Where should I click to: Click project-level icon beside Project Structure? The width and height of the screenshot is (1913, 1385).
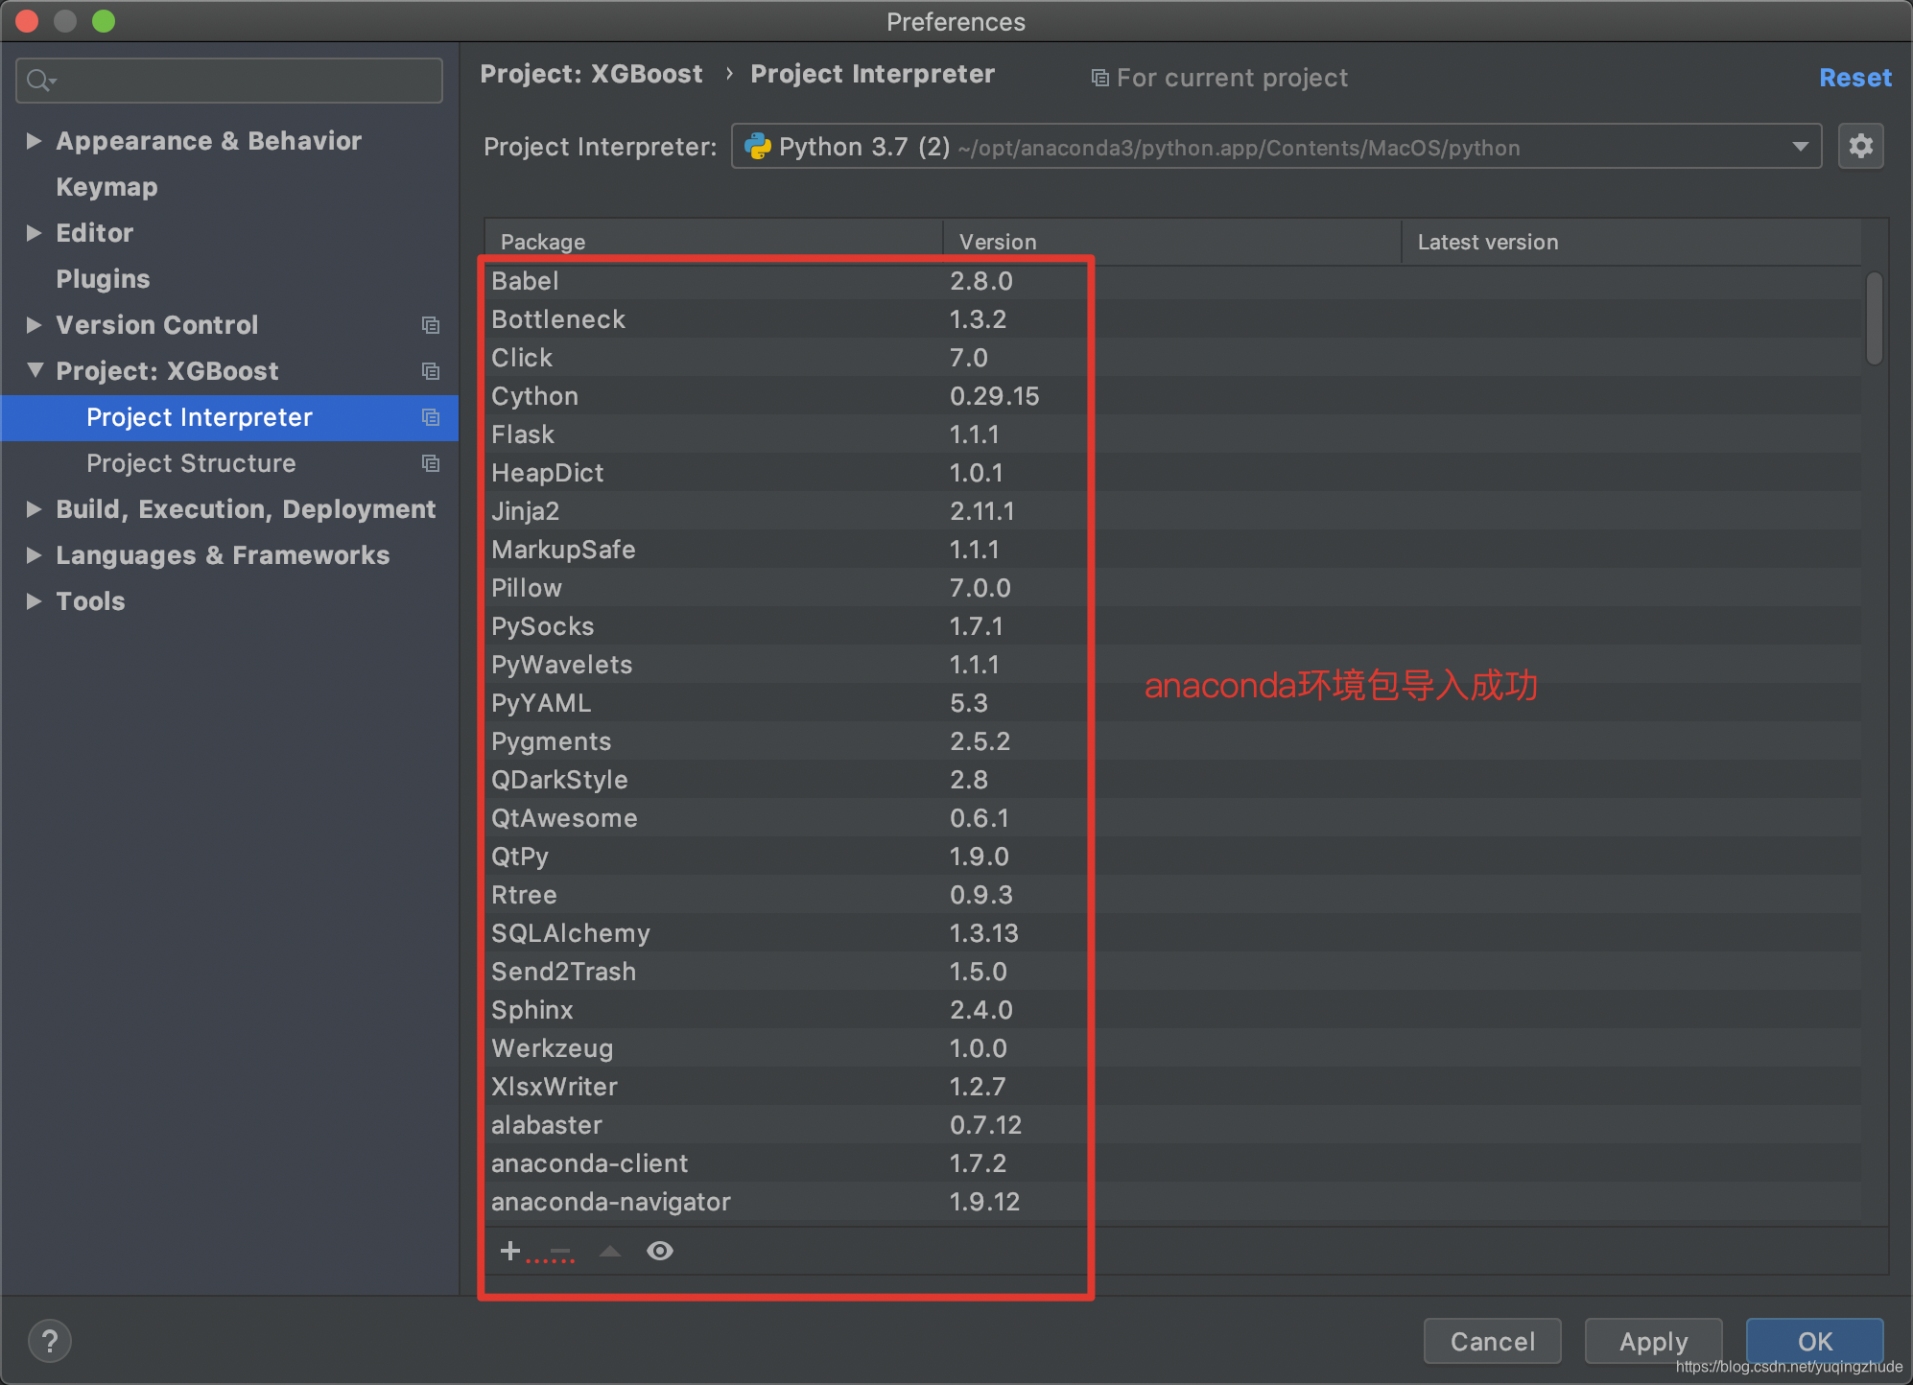click(431, 463)
